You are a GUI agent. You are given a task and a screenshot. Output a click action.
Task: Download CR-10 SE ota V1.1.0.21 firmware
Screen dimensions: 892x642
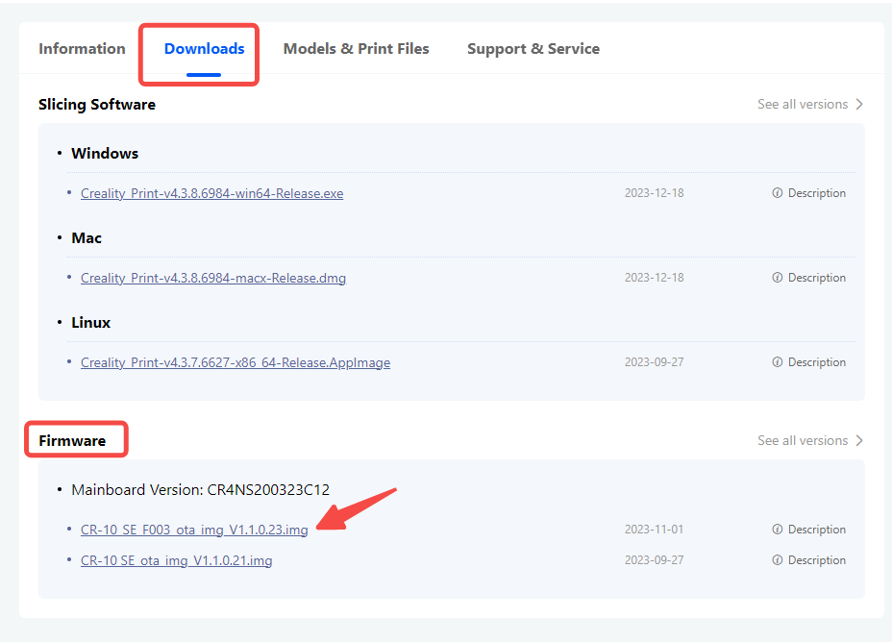[x=176, y=560]
